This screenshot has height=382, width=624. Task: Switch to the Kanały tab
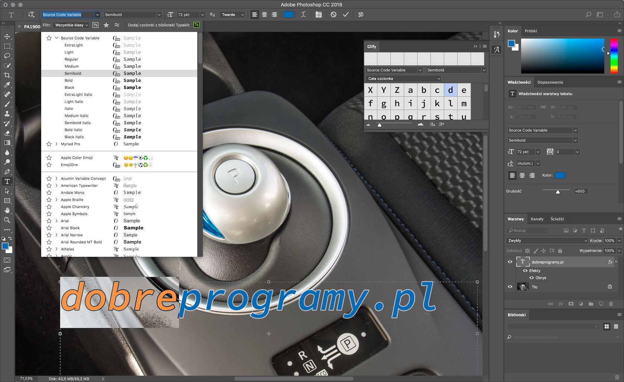click(537, 219)
